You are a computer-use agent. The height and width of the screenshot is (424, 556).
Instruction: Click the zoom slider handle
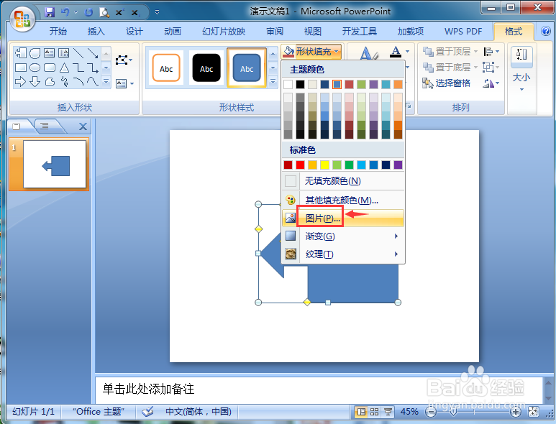(x=453, y=412)
